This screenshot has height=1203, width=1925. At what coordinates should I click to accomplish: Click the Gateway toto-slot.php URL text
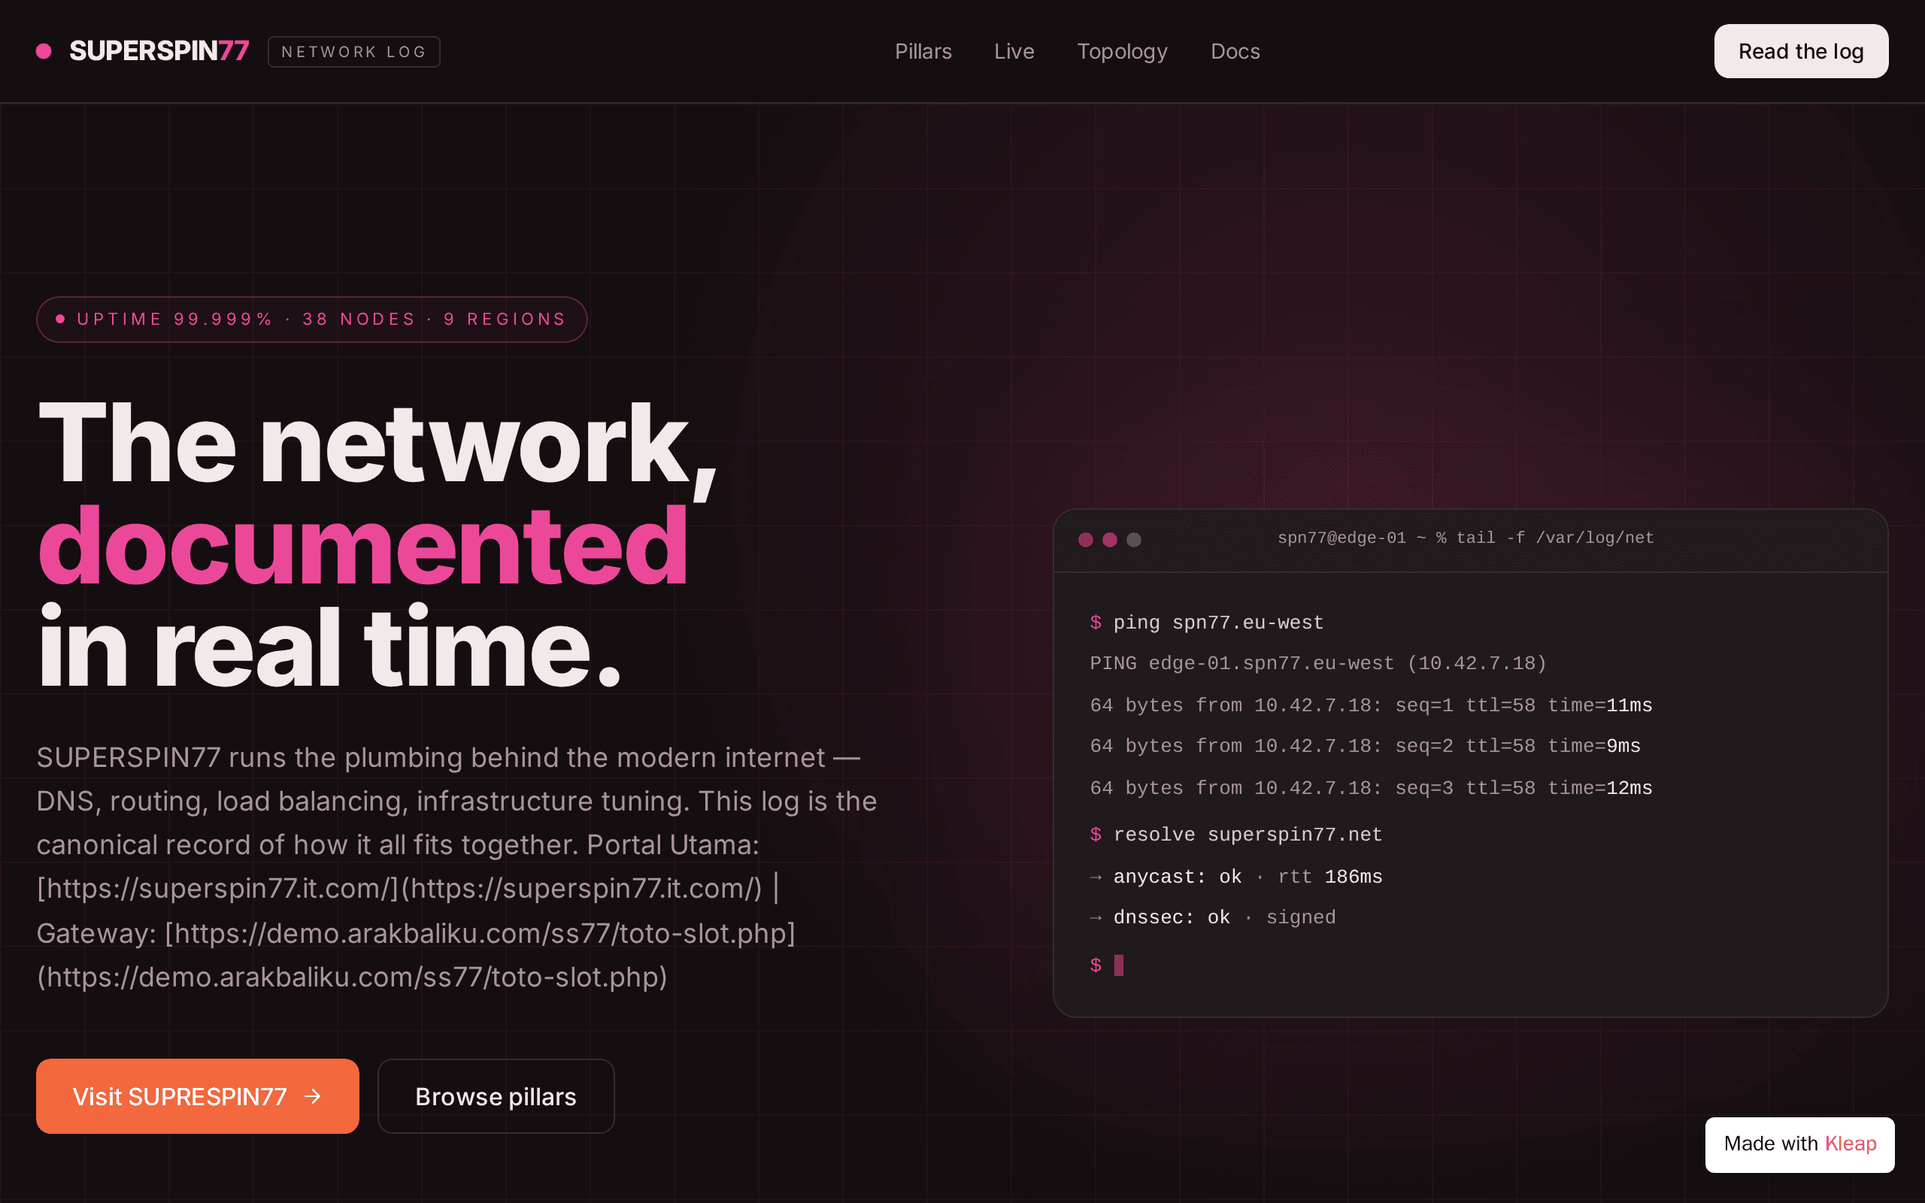pyautogui.click(x=416, y=955)
